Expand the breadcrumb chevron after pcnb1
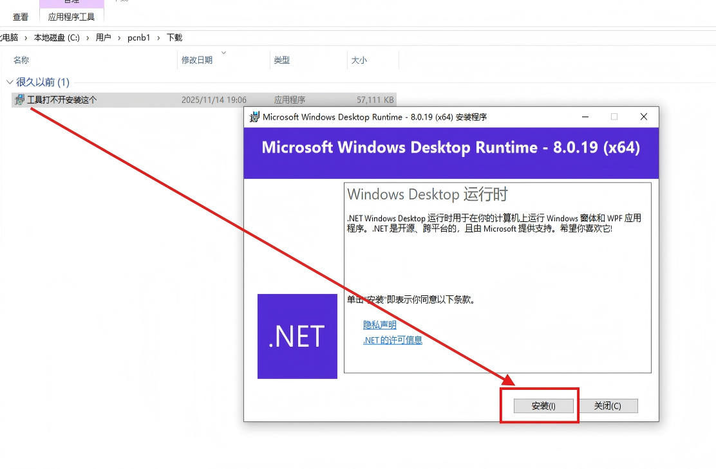 (158, 38)
